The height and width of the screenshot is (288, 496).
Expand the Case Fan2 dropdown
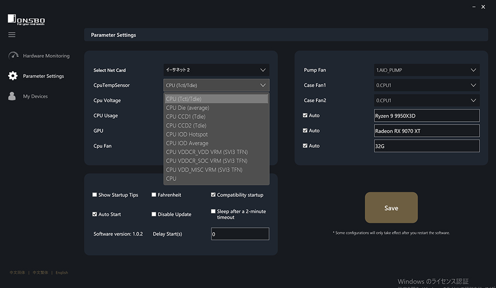[427, 100]
